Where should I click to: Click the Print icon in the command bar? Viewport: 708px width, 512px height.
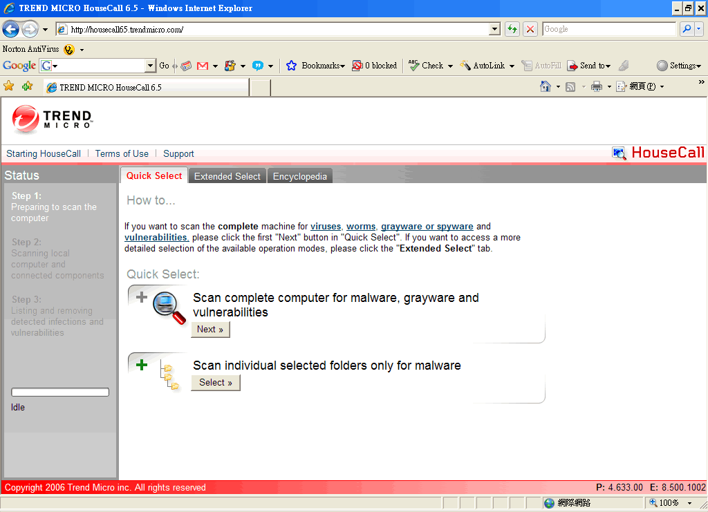597,86
